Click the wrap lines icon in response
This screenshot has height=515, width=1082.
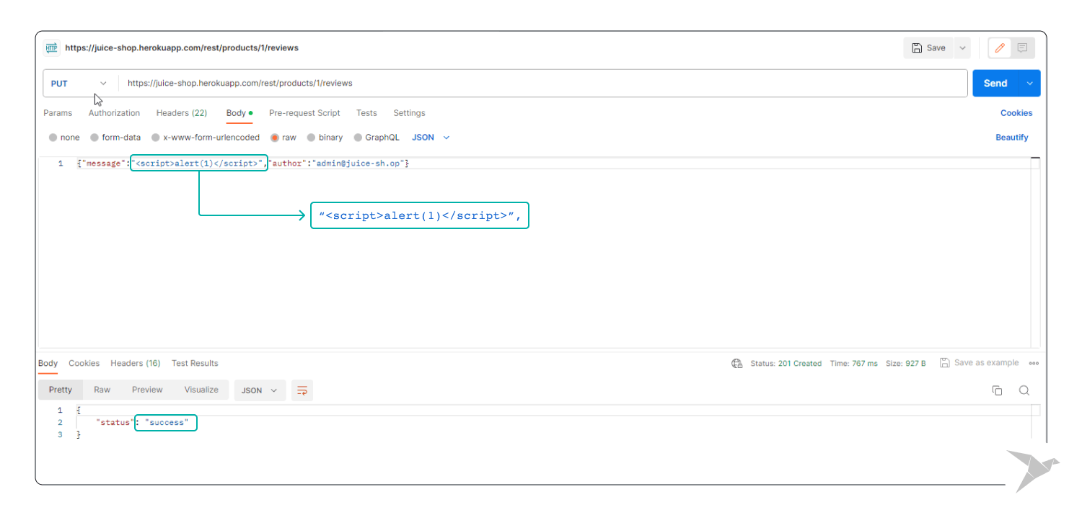(302, 390)
